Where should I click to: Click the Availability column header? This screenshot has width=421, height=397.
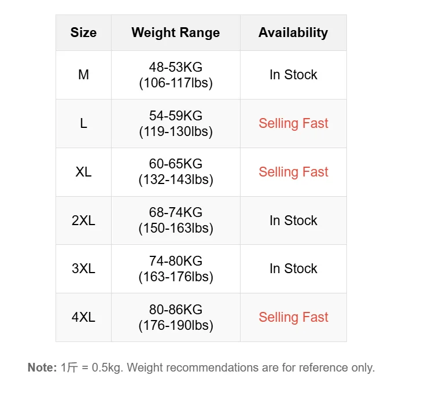[x=293, y=33]
